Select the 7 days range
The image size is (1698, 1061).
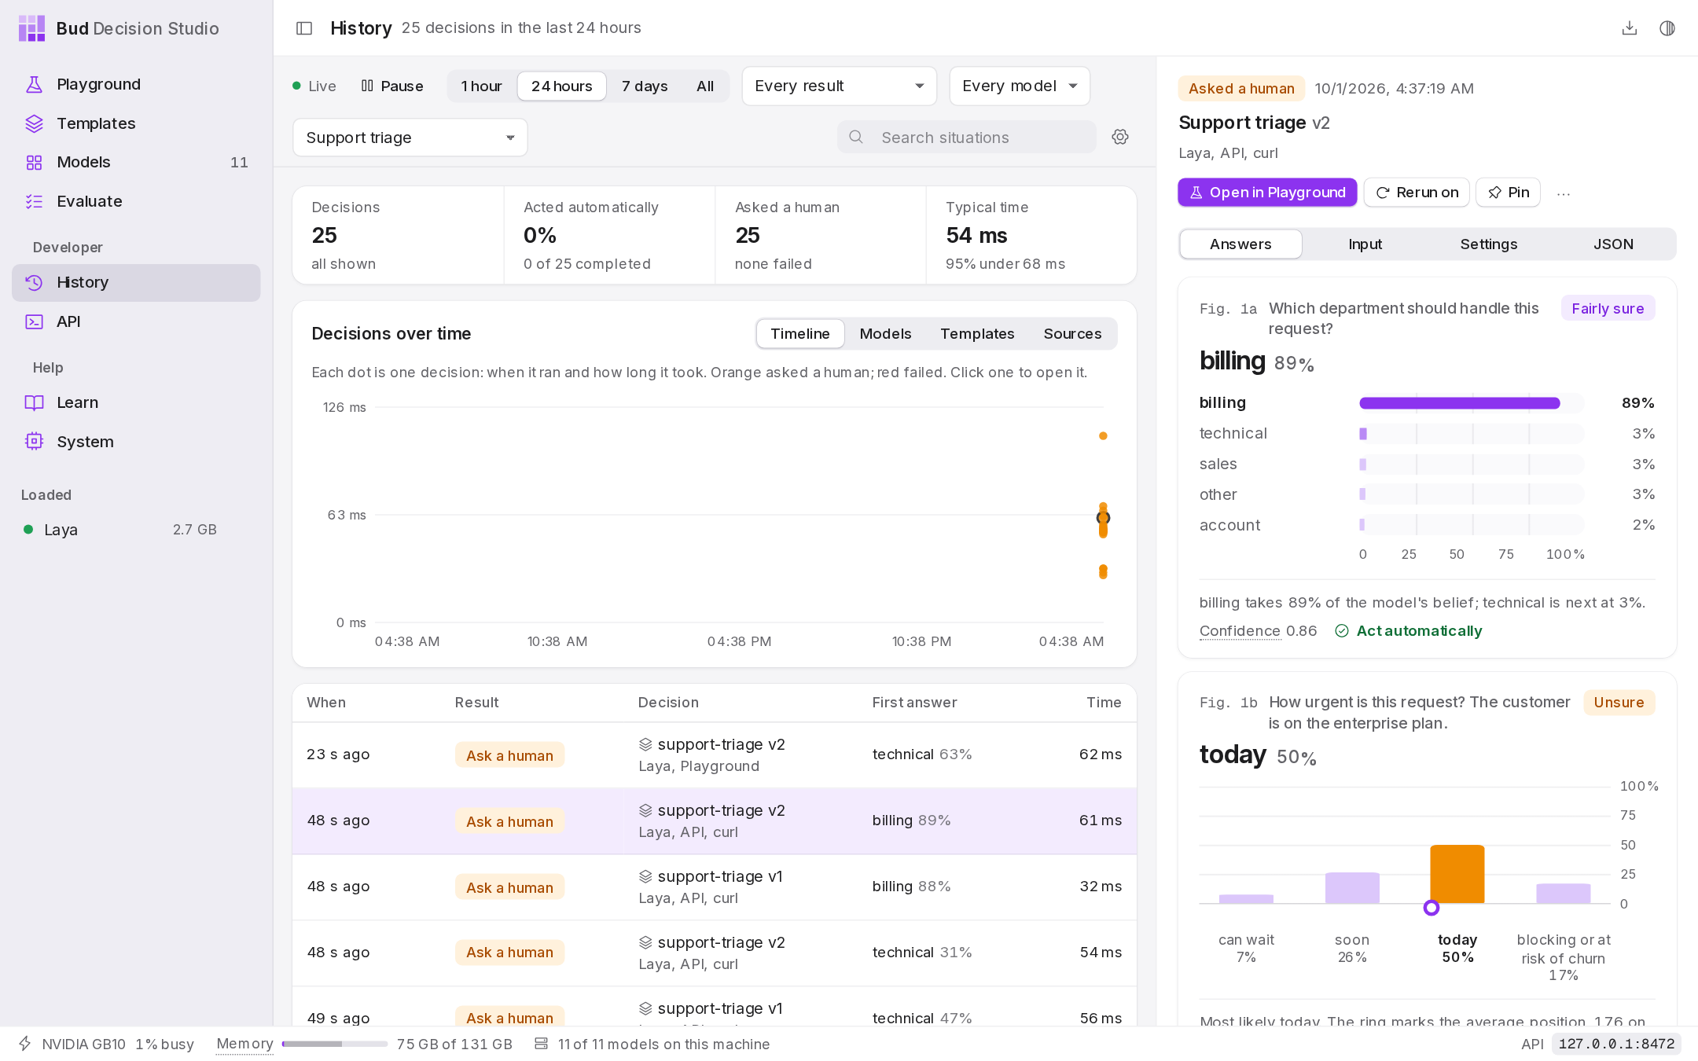(645, 86)
